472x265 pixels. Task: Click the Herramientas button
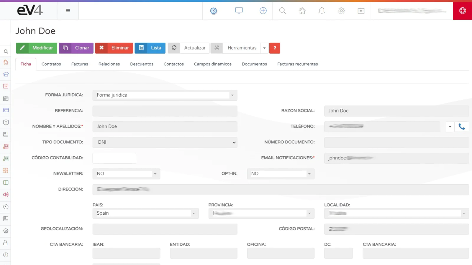coord(235,48)
